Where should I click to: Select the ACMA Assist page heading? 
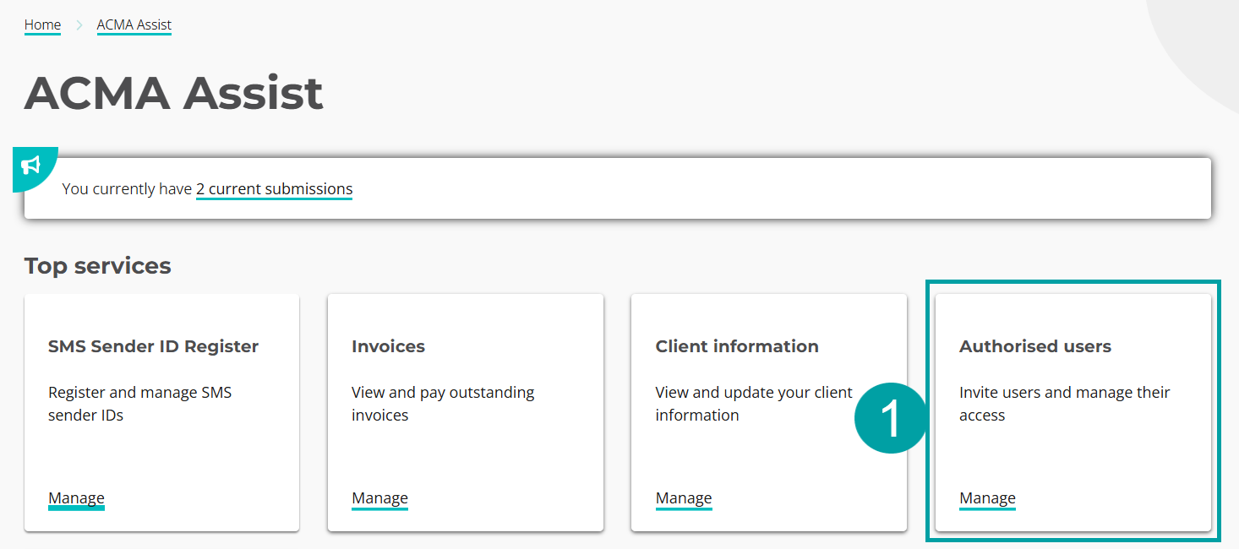[173, 95]
